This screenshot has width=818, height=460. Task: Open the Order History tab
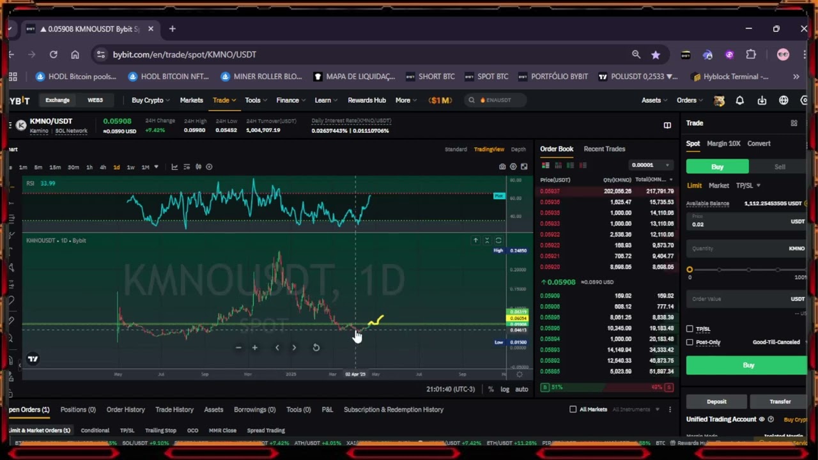(x=125, y=410)
